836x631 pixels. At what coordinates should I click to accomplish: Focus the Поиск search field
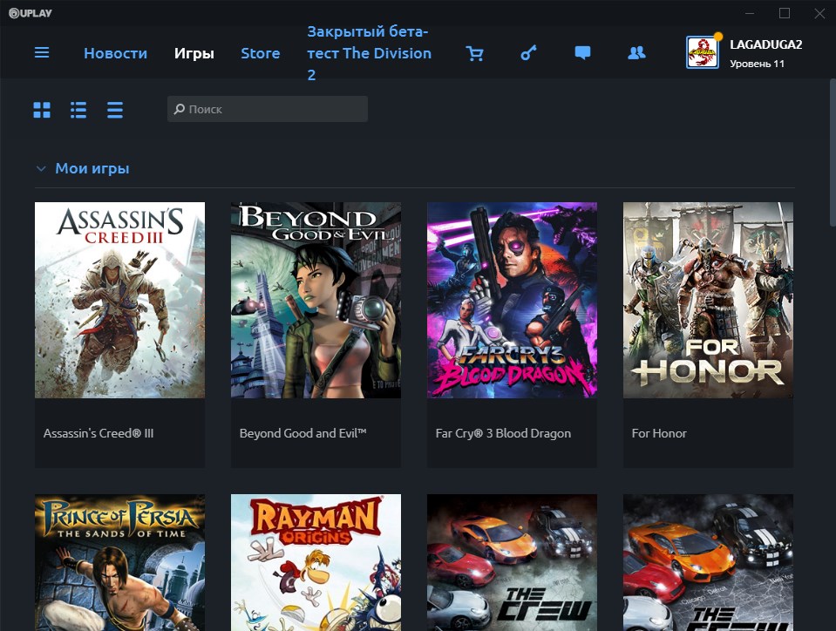point(267,109)
